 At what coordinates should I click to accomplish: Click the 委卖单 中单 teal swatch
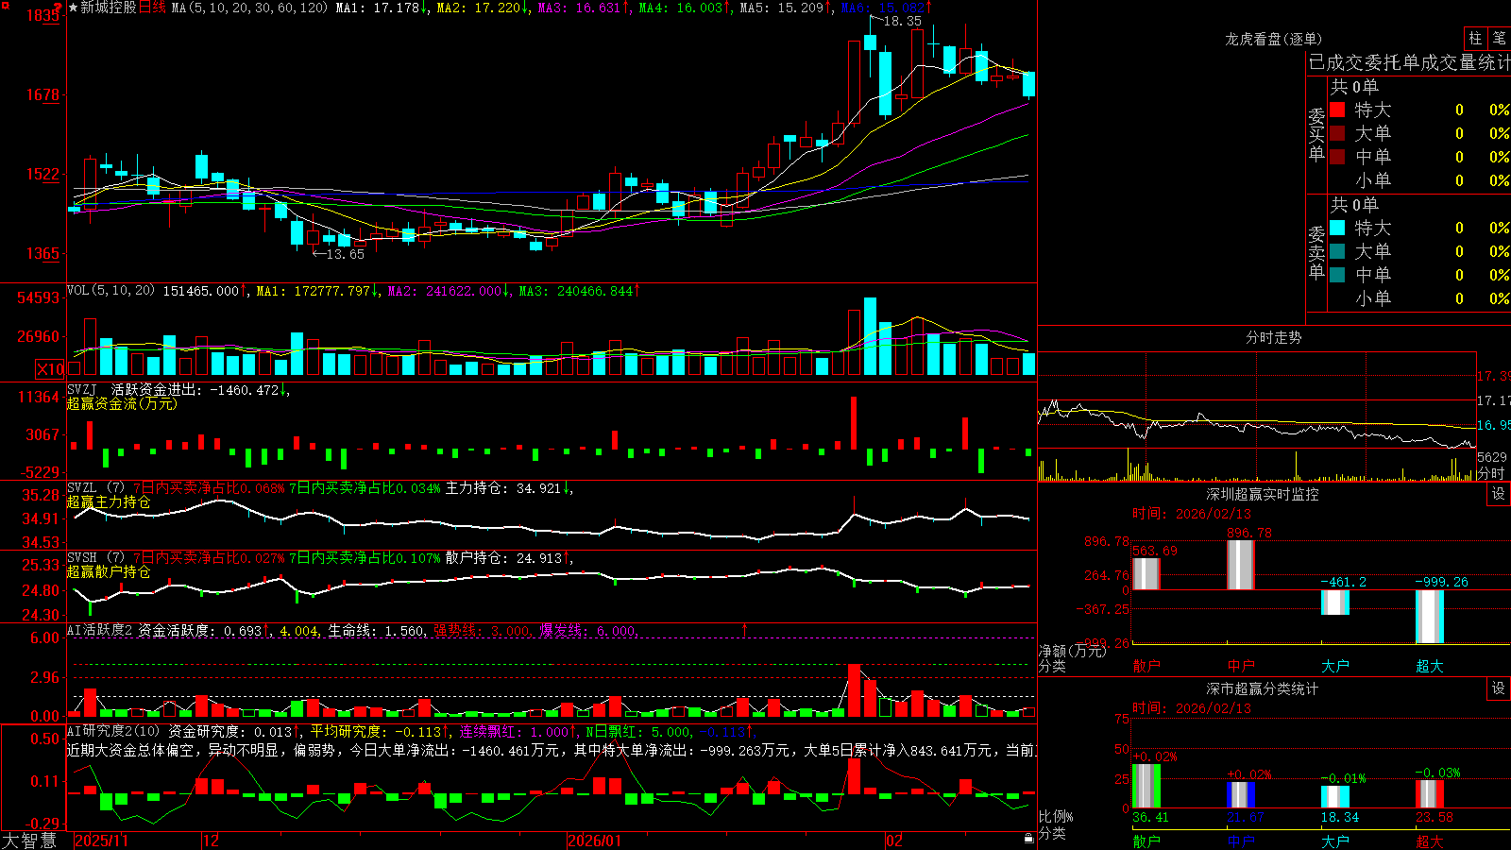1337,275
